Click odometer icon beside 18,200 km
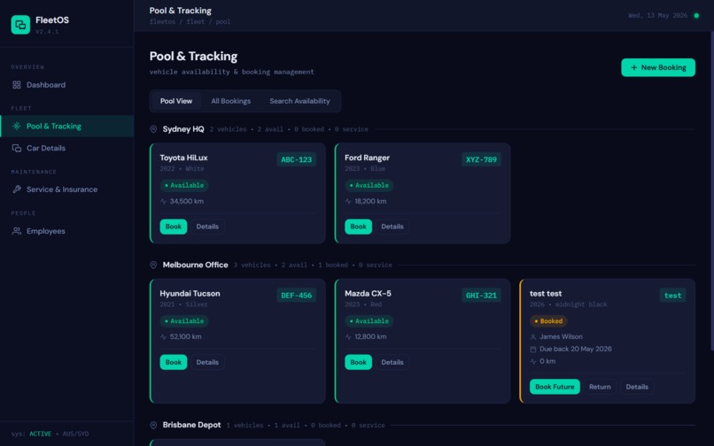 [x=348, y=201]
